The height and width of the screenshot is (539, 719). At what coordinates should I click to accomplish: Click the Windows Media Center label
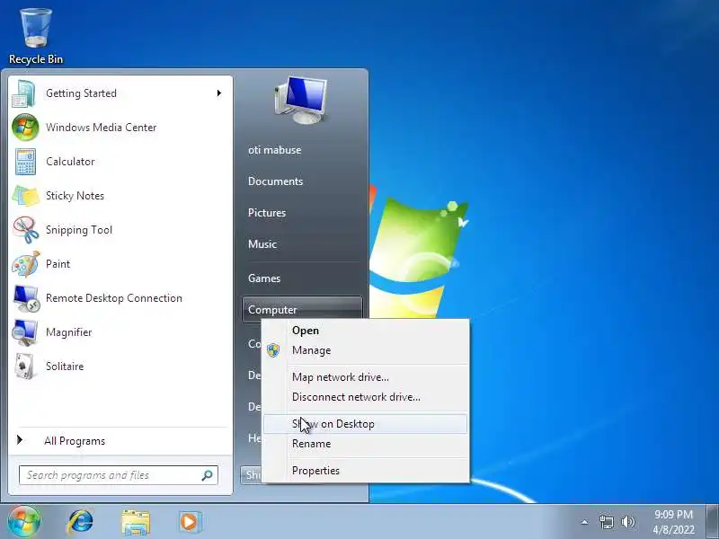tap(102, 128)
